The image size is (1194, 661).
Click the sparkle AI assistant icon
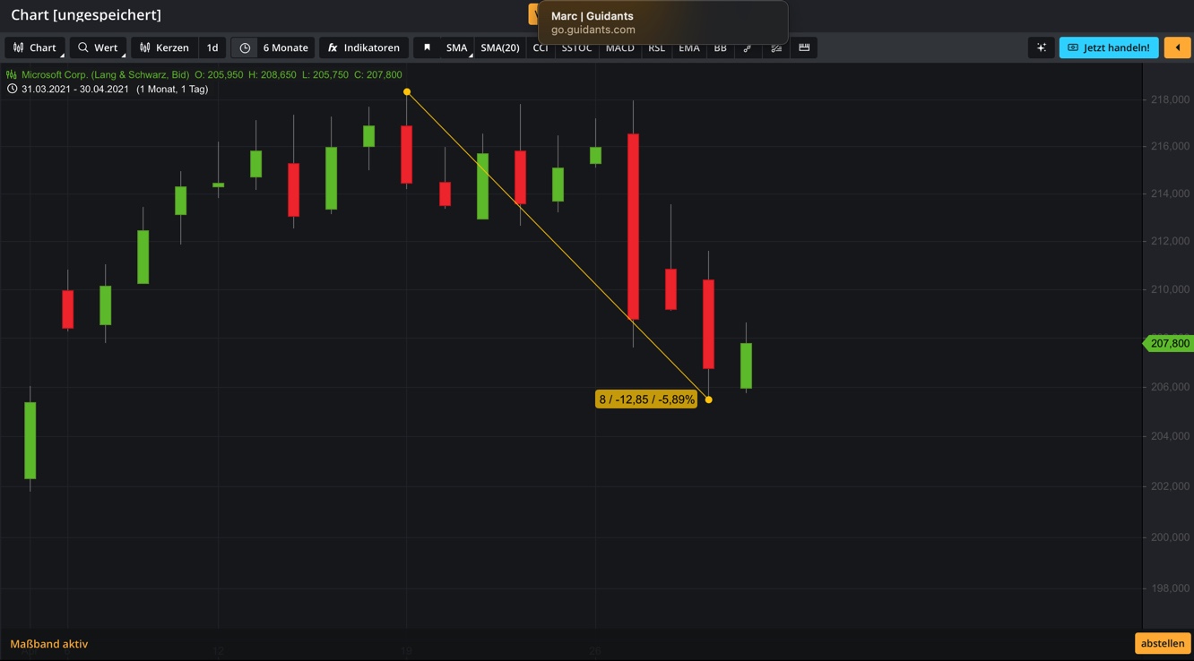(1041, 47)
